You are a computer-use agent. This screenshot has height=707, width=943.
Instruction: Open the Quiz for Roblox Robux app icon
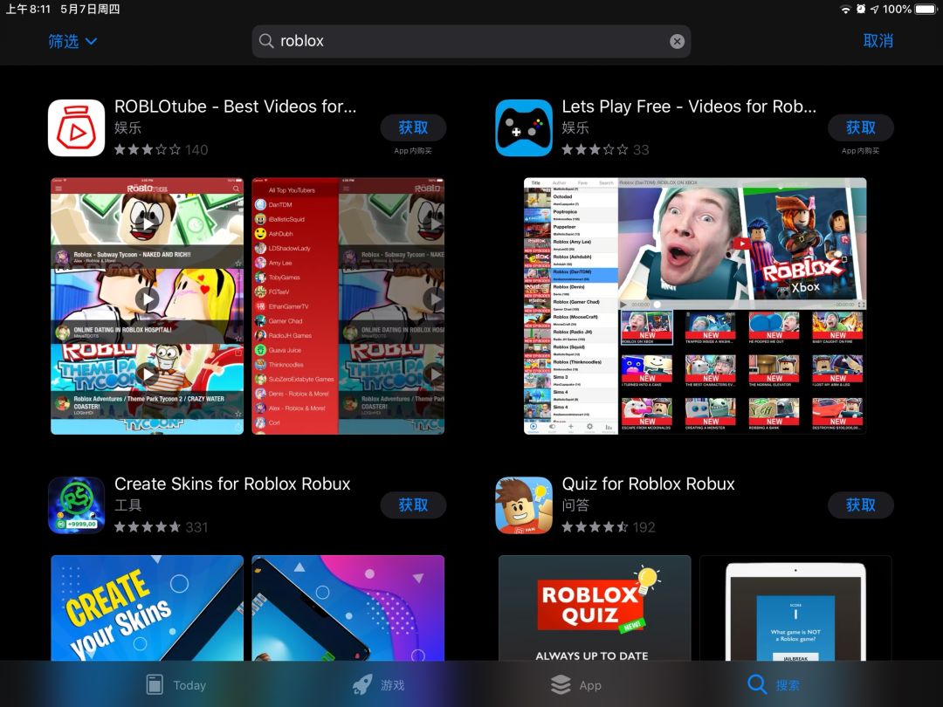[x=524, y=505]
